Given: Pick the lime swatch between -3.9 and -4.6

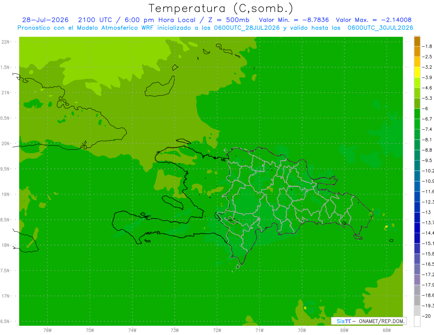Looking at the screenshot, I should coord(417,82).
